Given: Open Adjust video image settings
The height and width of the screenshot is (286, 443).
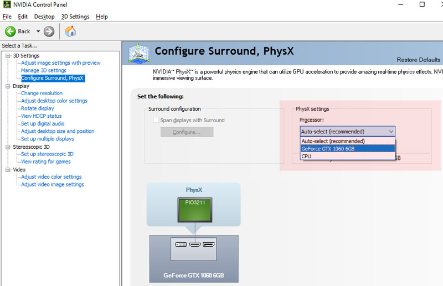Looking at the screenshot, I should 53,184.
